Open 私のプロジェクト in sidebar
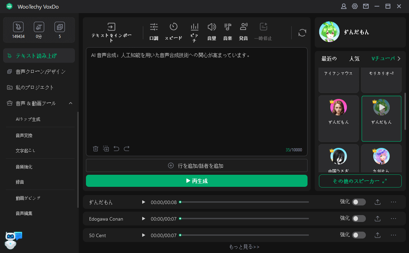The height and width of the screenshot is (253, 409). click(39, 88)
